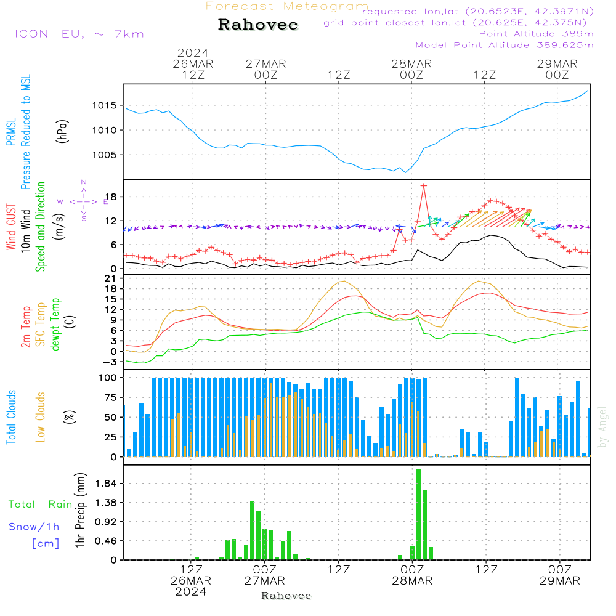Click the bottom axis "00Z 28MAR" label

pos(412,575)
